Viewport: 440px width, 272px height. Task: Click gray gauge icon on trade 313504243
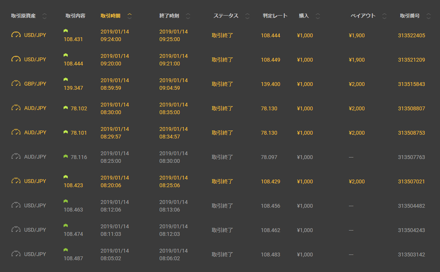click(16, 229)
